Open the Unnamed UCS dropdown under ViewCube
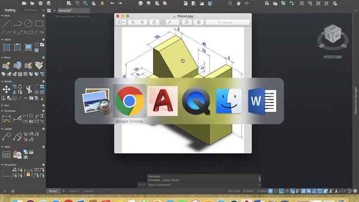Screen dimensions: 359x202 [333, 57]
